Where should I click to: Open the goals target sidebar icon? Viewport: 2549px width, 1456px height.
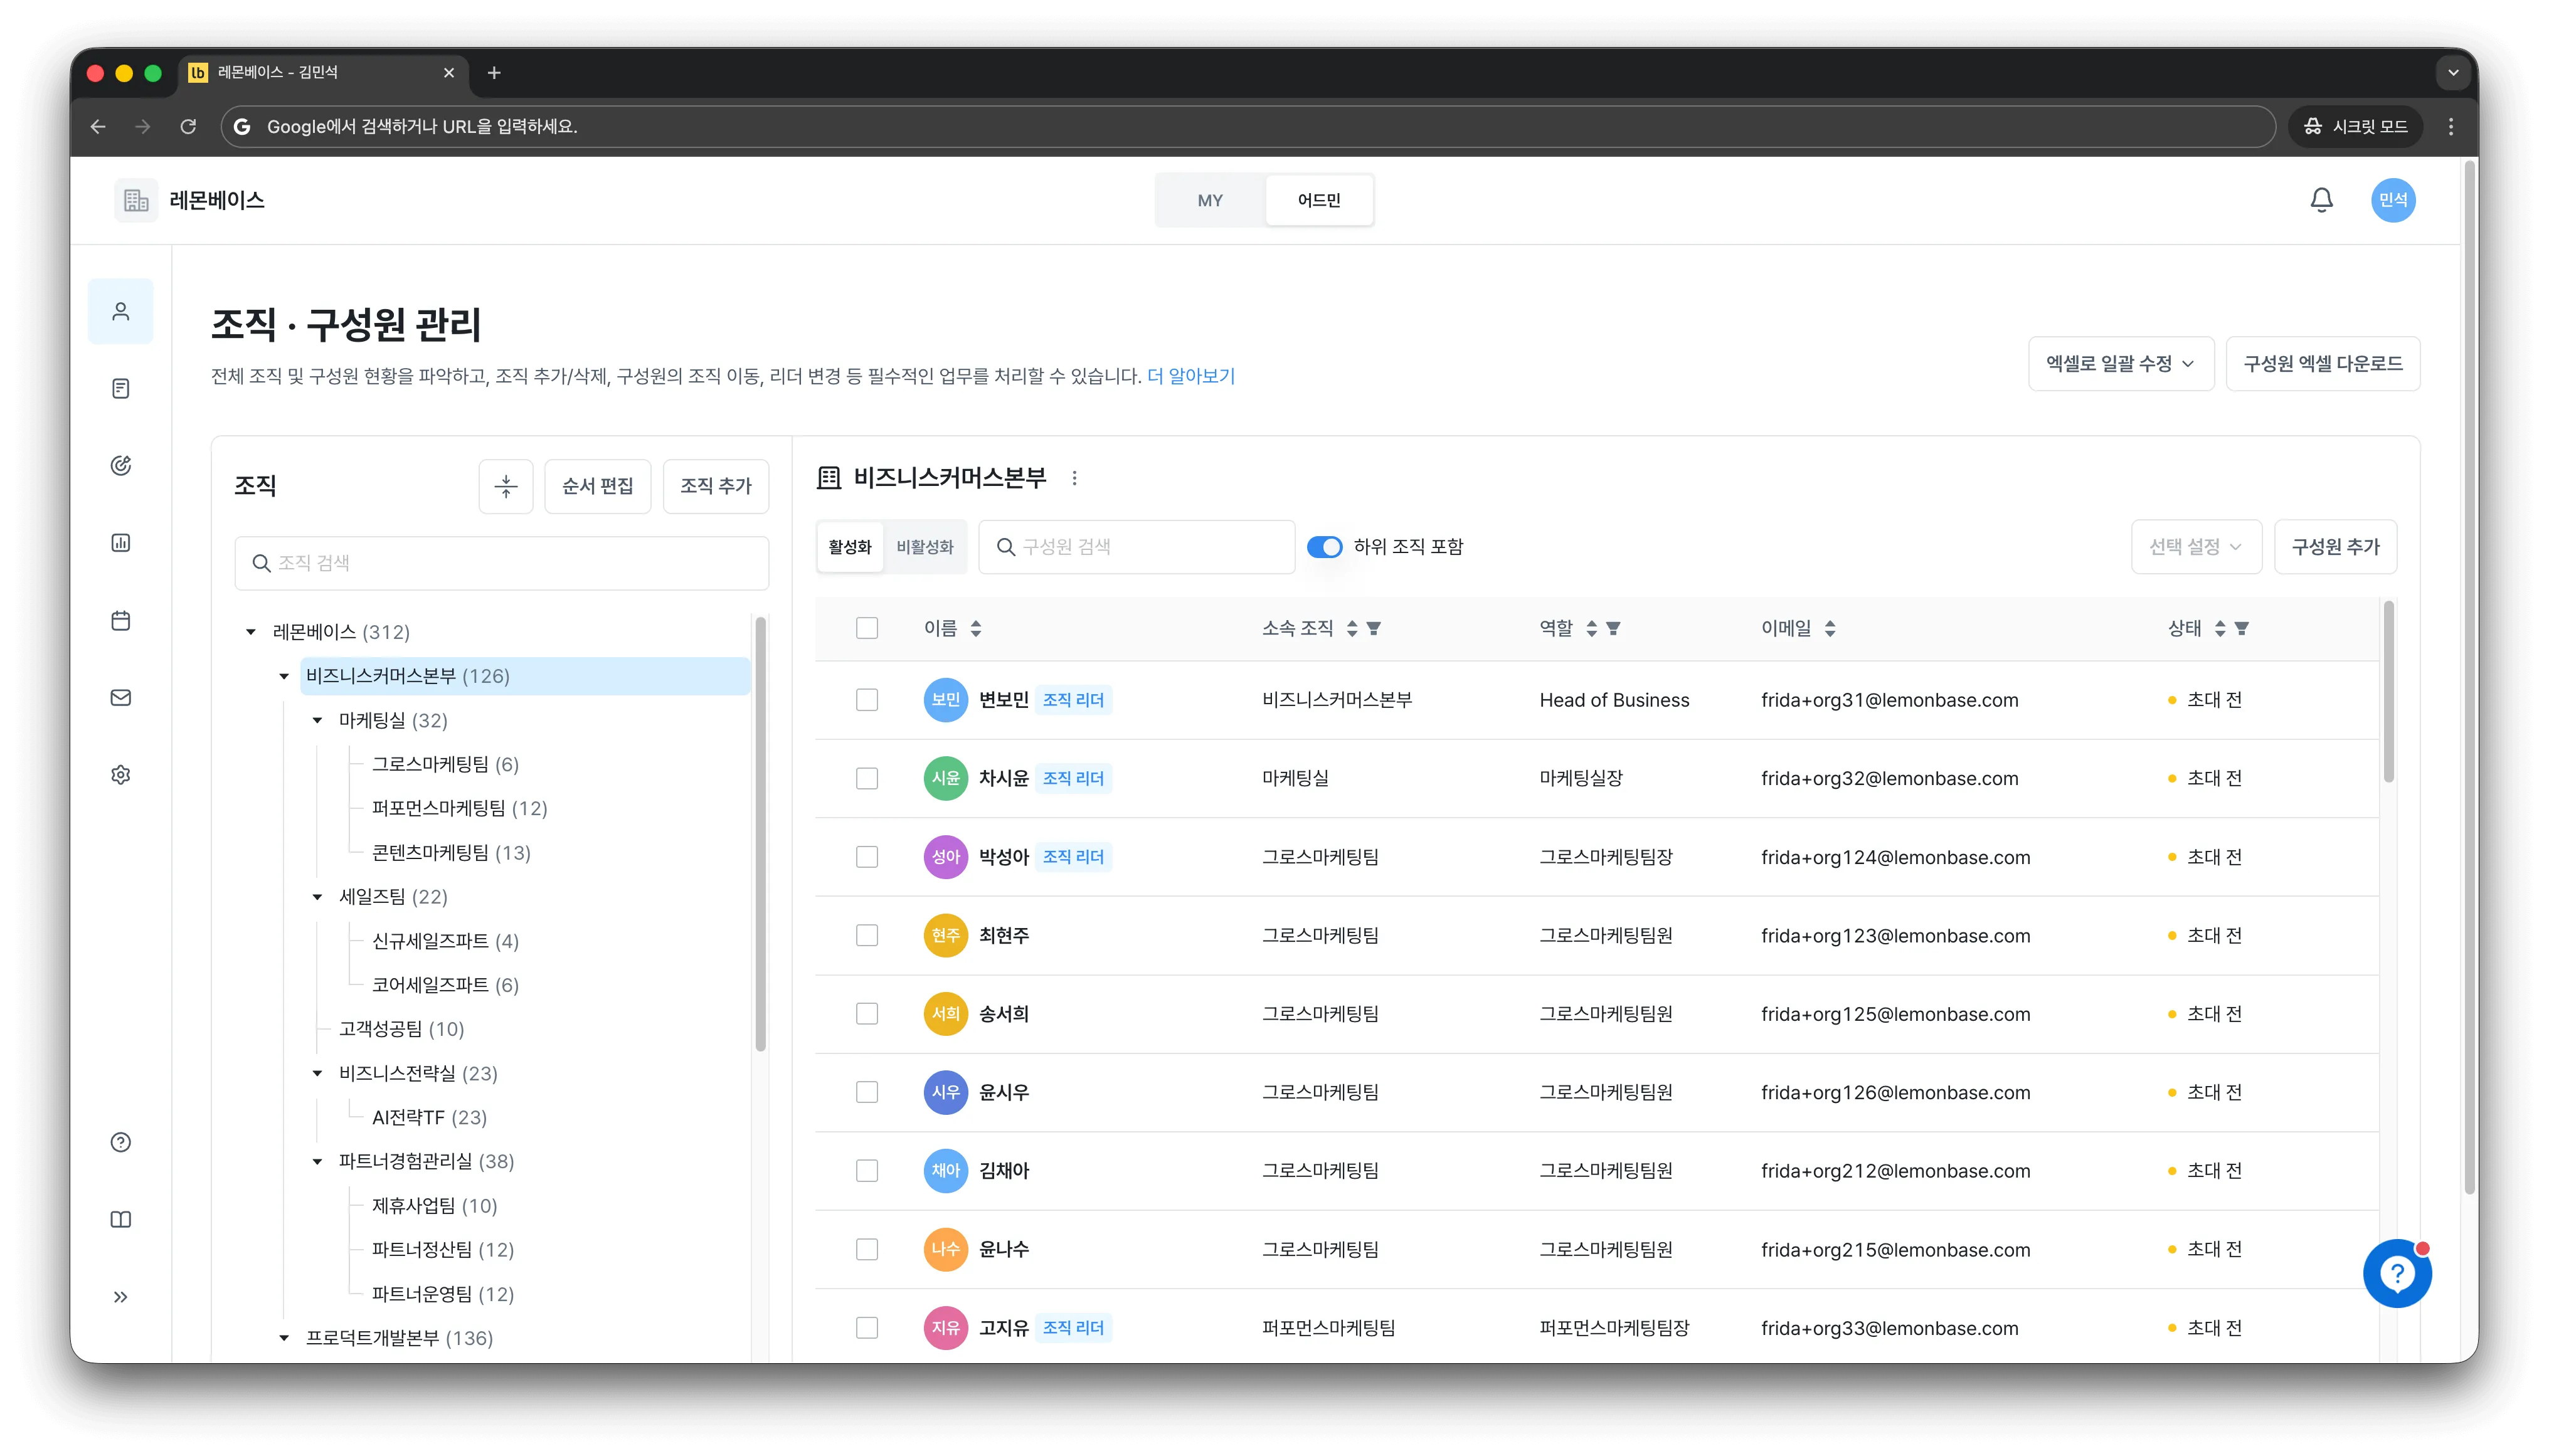tap(121, 465)
